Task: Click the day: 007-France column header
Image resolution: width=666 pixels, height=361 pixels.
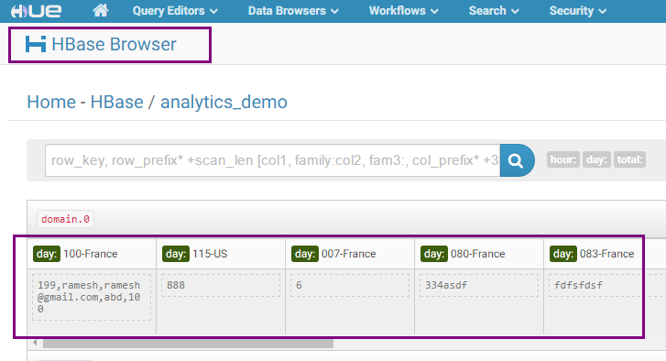Action: [350, 254]
